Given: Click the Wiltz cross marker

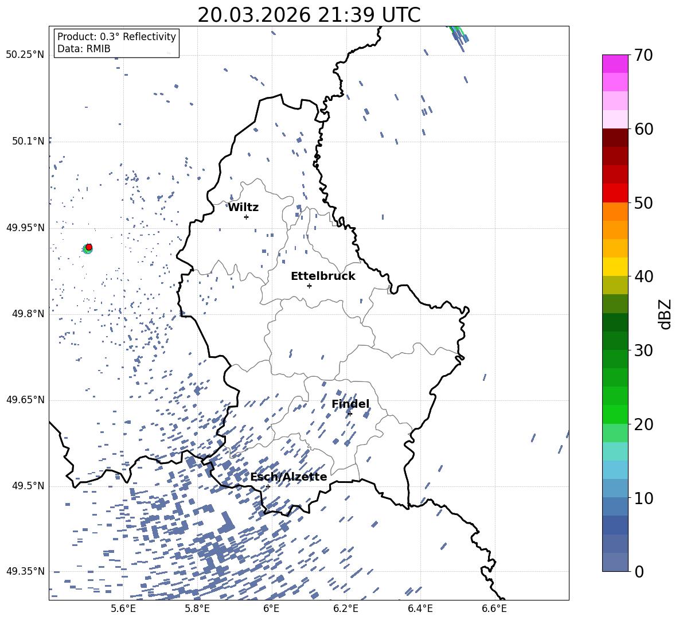Looking at the screenshot, I should [x=247, y=217].
